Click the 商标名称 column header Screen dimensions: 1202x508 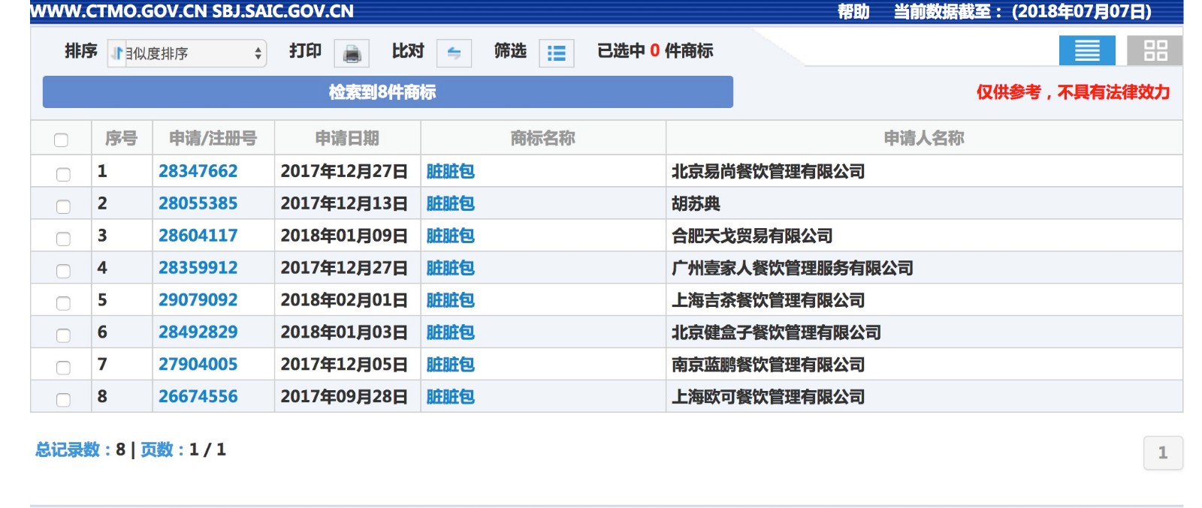[x=543, y=138]
